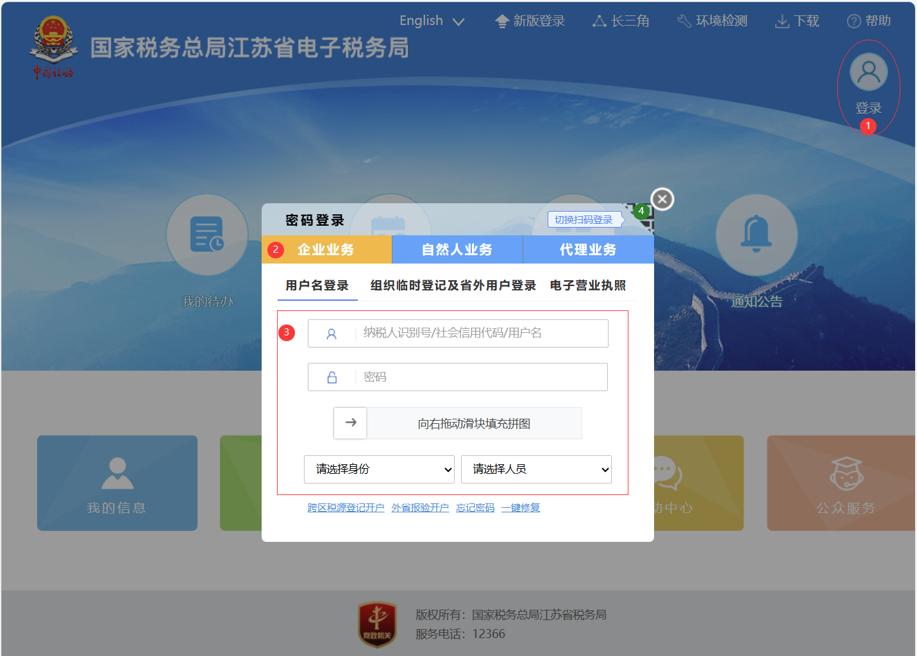
Task: Click the slider track text 向右拖动滑块填充拼图
Action: (474, 424)
